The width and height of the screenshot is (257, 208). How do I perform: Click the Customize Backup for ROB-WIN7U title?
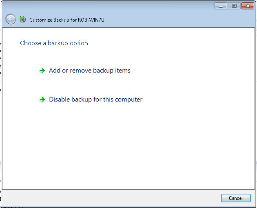click(67, 20)
